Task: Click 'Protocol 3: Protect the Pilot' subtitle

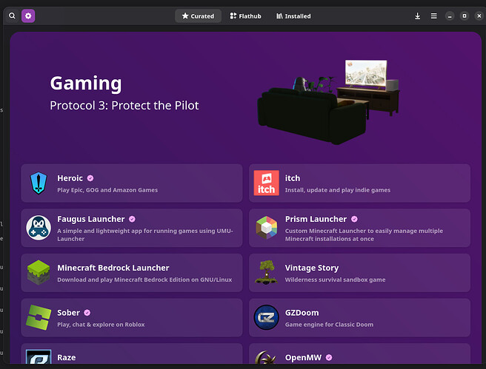Action: [x=124, y=106]
